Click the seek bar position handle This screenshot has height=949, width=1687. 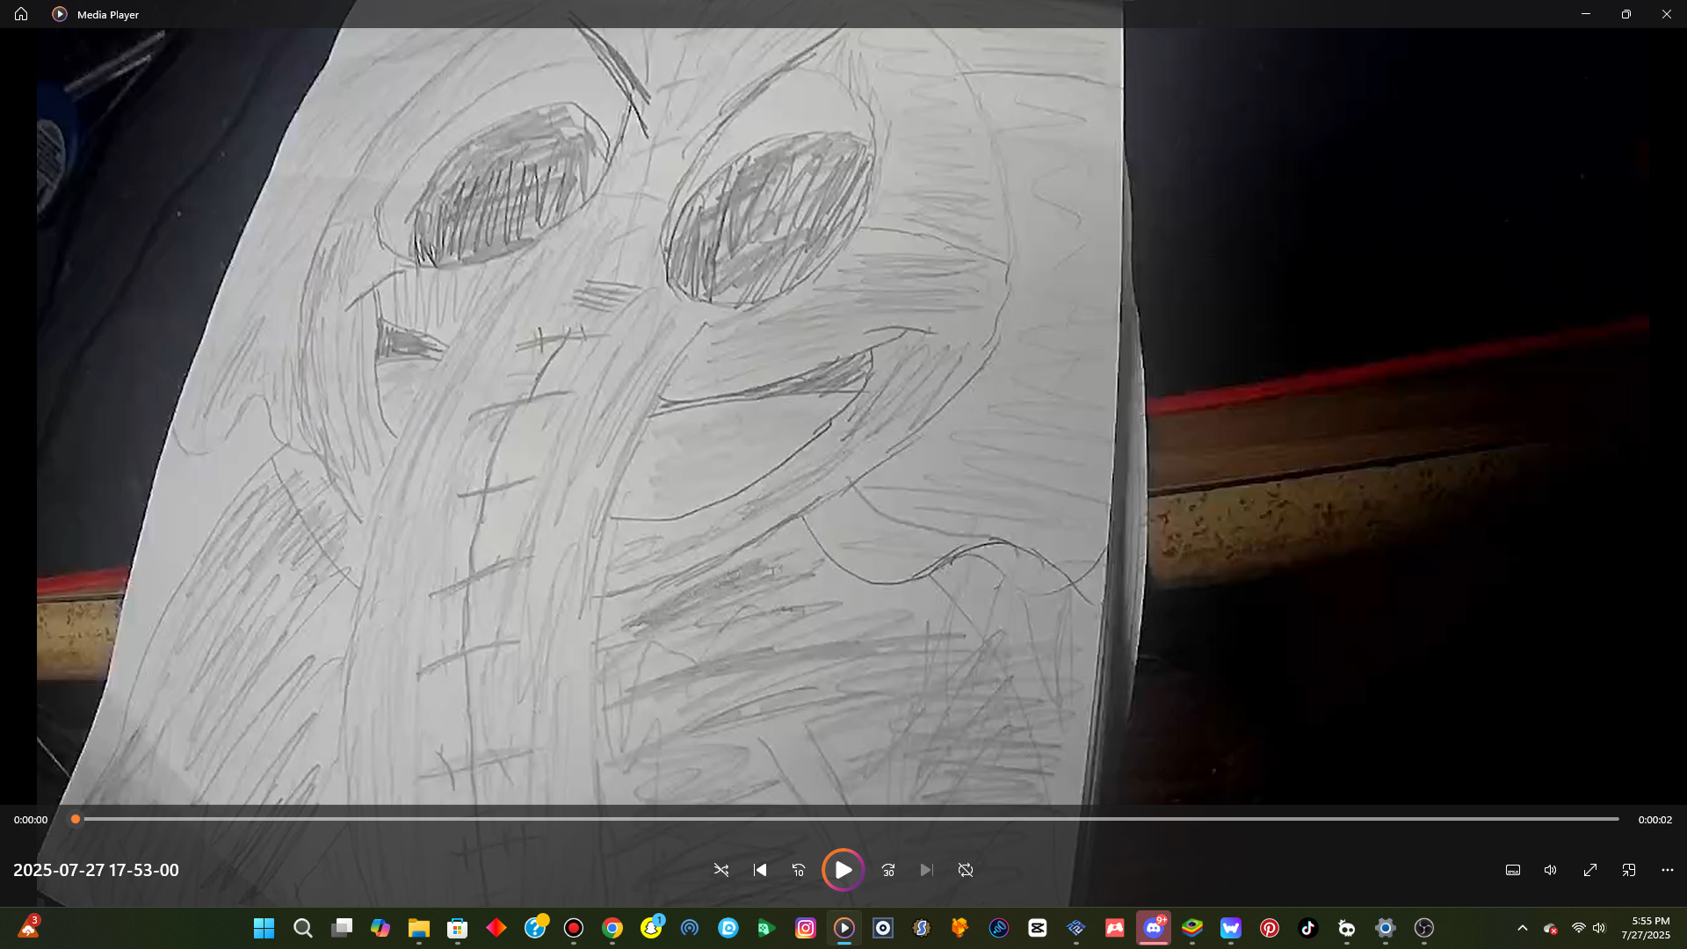76,819
